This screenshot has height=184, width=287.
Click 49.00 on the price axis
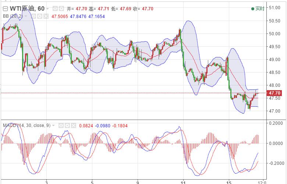tap(274, 60)
